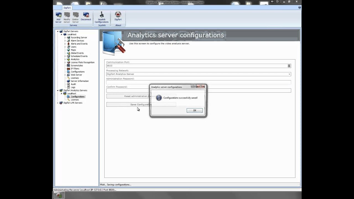Select the Alerts and Events tree icon

click(x=68, y=44)
